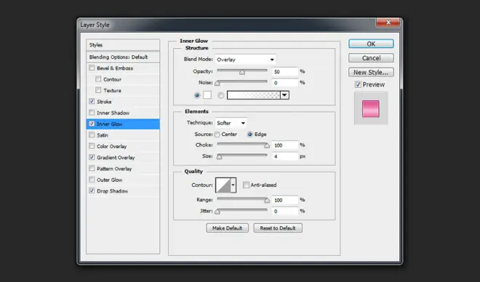Image resolution: width=480 pixels, height=282 pixels.
Task: Click the Opacity slider handle
Action: 242,72
